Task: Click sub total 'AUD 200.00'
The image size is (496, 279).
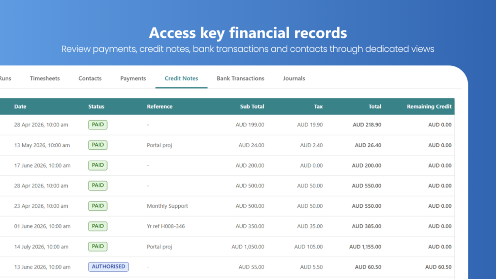Action: pos(250,166)
